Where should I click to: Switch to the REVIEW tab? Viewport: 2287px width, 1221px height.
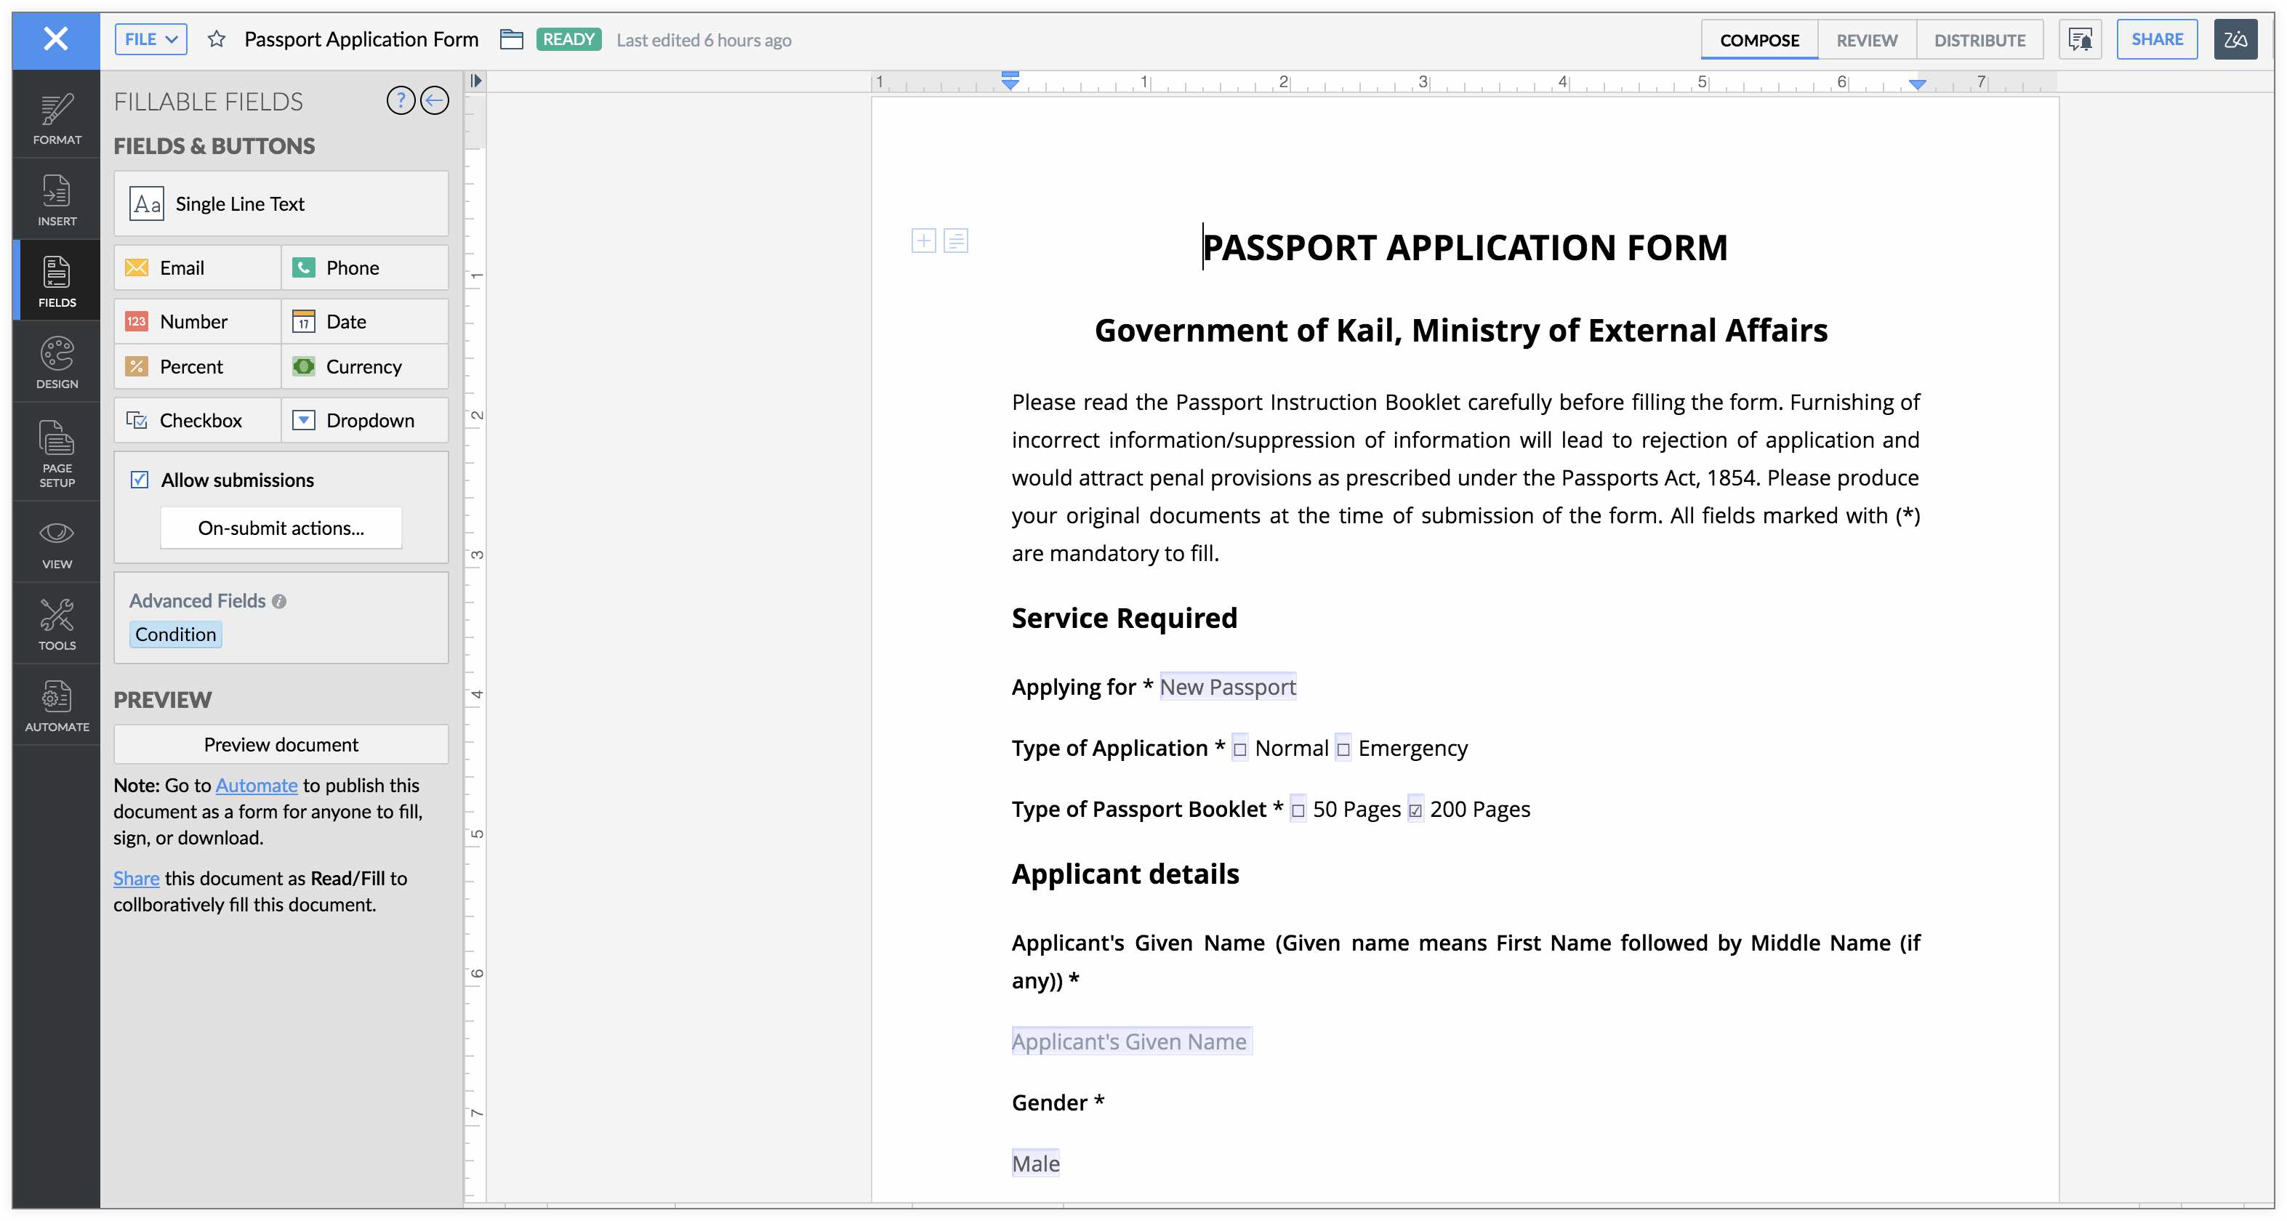[x=1866, y=40]
